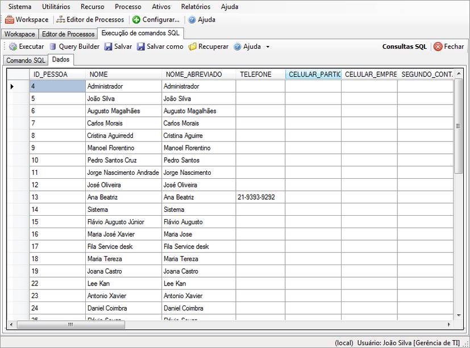Click the Fechar button label

[x=454, y=47]
